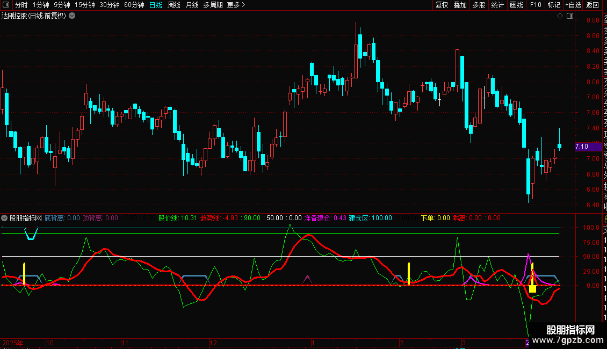Select the 15分钟 period tab
Image resolution: width=607 pixels, height=349 pixels.
click(85, 5)
